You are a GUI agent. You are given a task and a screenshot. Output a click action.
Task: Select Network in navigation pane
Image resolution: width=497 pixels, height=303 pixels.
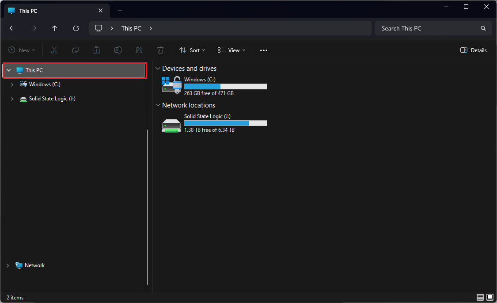pos(34,265)
